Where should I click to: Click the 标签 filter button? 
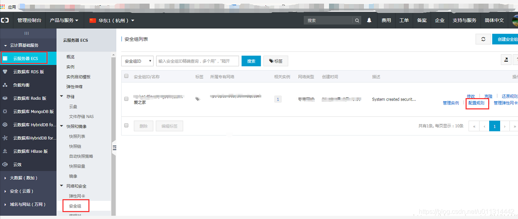click(x=276, y=61)
